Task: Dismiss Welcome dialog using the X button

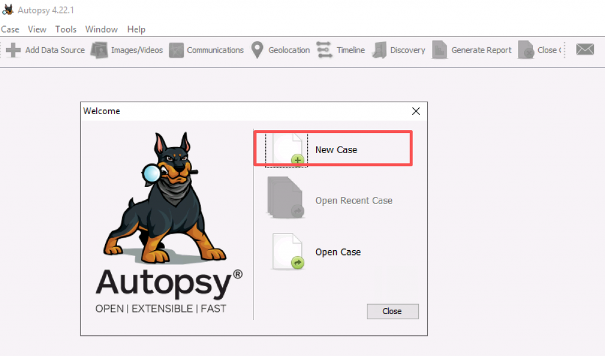Action: 416,111
